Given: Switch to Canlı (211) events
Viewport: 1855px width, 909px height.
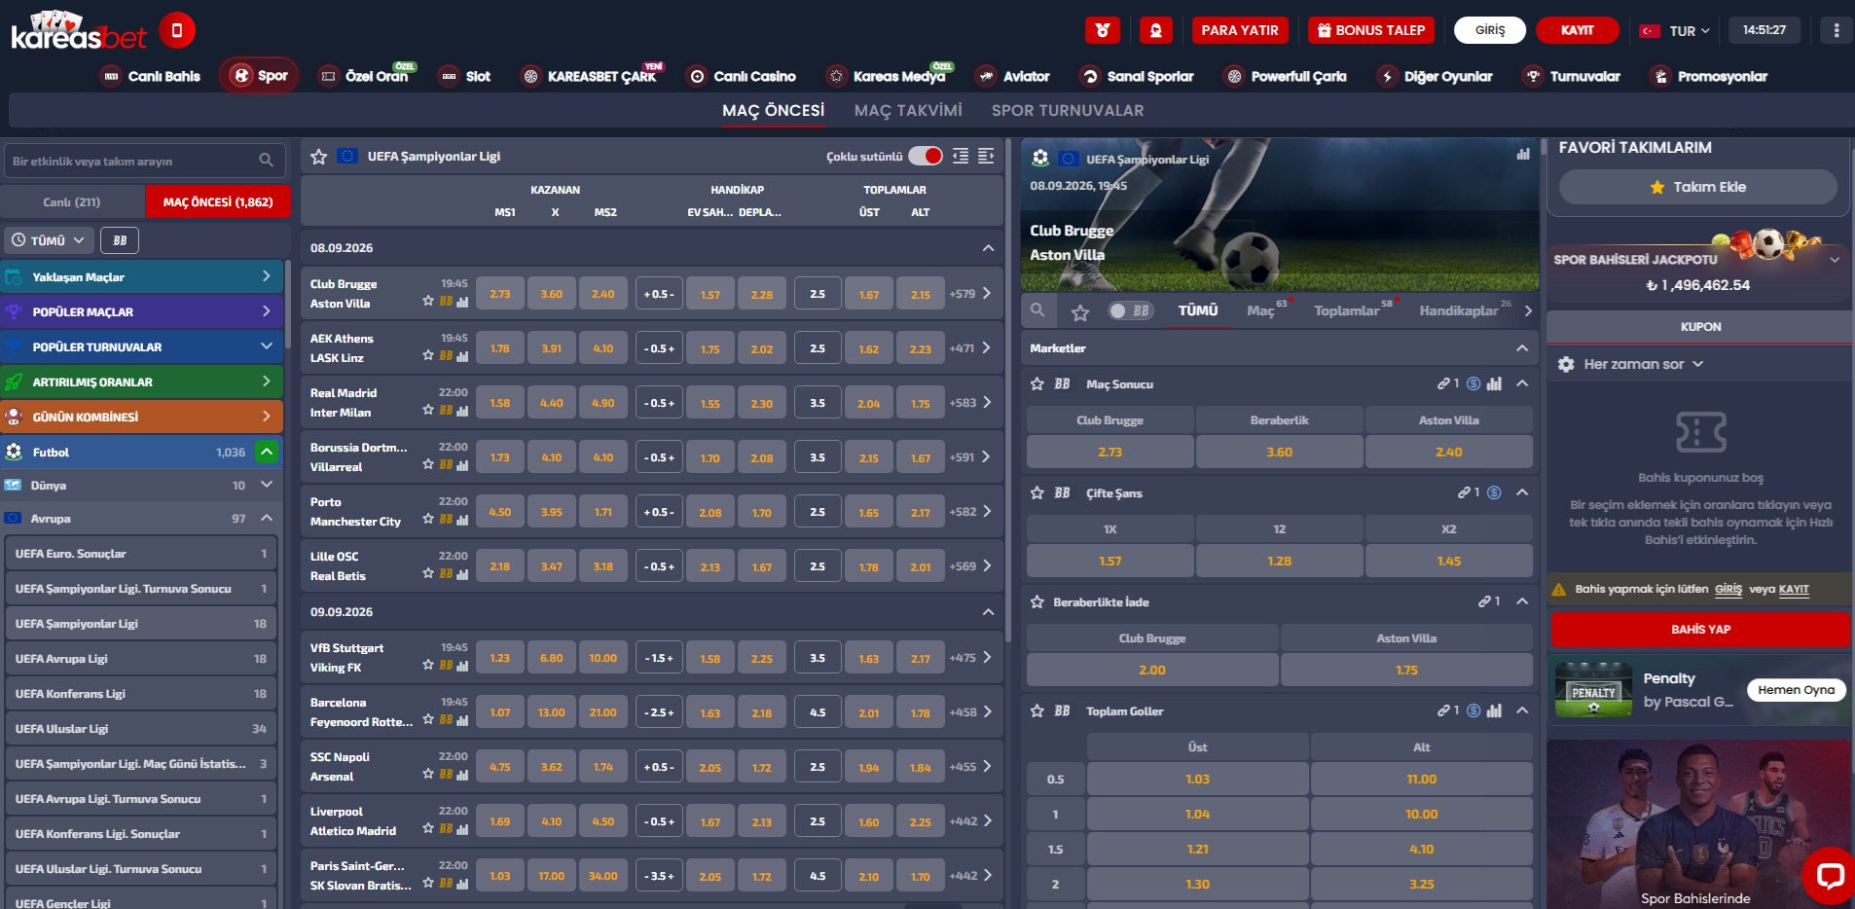Looking at the screenshot, I should tap(72, 202).
